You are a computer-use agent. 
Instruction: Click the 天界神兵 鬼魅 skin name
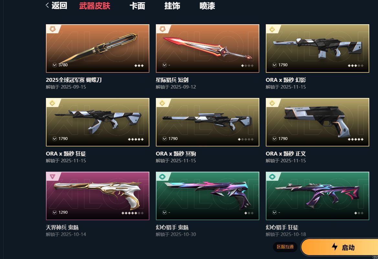click(x=62, y=227)
